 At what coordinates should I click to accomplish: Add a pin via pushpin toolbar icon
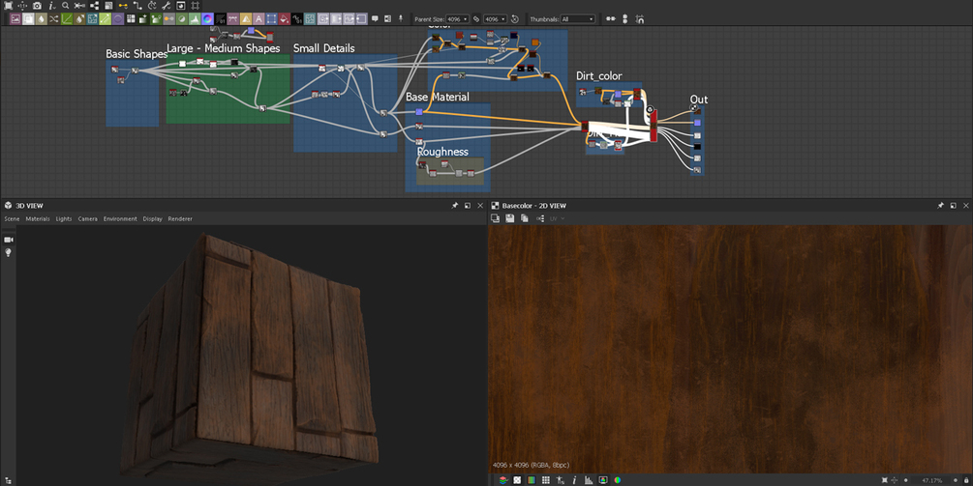pyautogui.click(x=401, y=19)
